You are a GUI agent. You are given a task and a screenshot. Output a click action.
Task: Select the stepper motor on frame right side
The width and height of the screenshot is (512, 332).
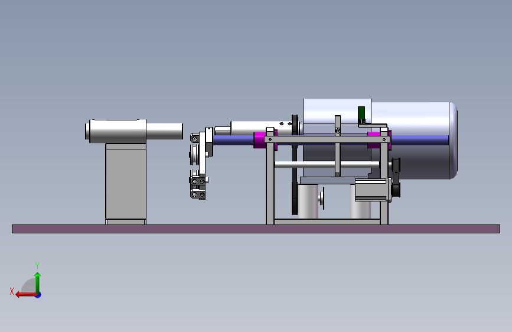373,190
